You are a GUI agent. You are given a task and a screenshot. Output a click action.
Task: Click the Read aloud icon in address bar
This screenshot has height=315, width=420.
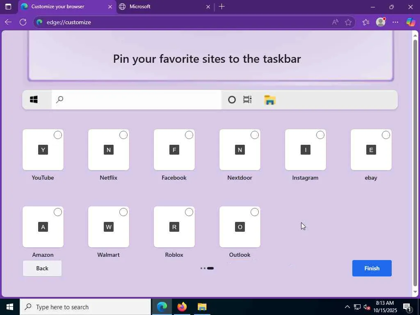[335, 22]
